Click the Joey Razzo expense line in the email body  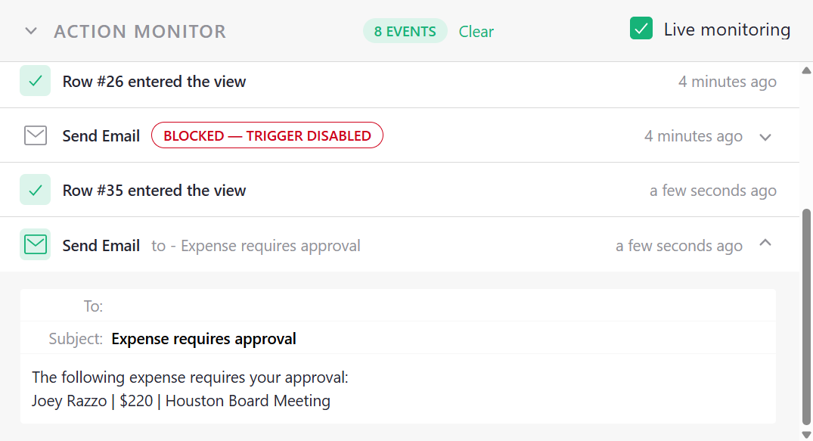click(179, 401)
